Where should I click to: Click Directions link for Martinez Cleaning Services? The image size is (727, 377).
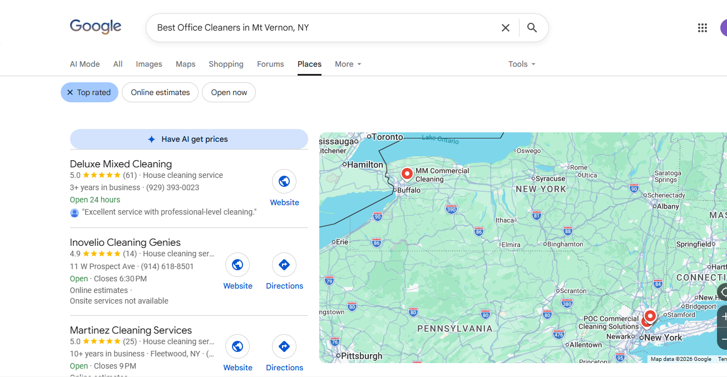click(x=285, y=368)
